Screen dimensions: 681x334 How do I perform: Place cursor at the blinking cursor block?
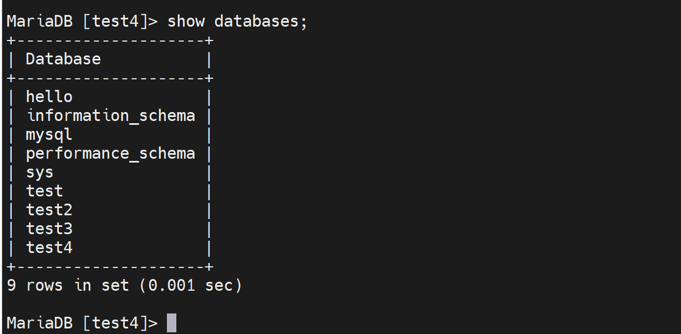click(171, 323)
